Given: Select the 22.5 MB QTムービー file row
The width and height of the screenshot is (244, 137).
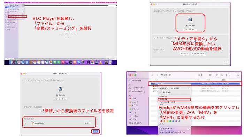Looking at the screenshot, I should [x=195, y=89].
